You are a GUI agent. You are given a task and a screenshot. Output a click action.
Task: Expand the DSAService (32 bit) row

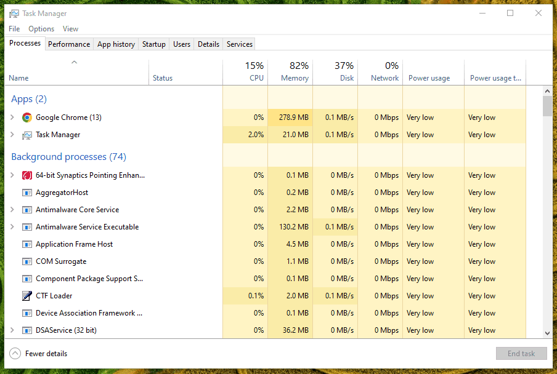(12, 330)
